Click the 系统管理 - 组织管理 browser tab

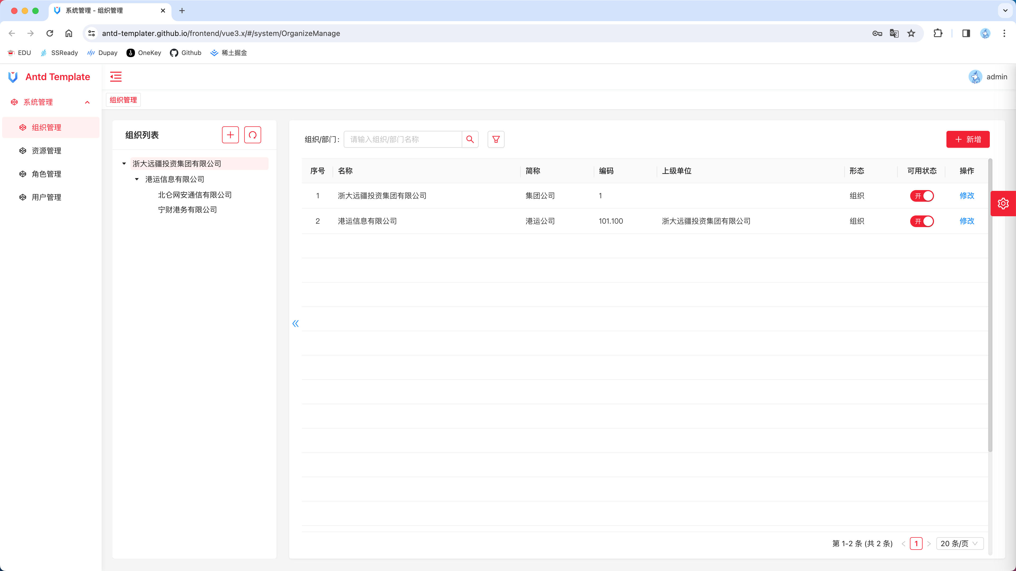pos(110,11)
